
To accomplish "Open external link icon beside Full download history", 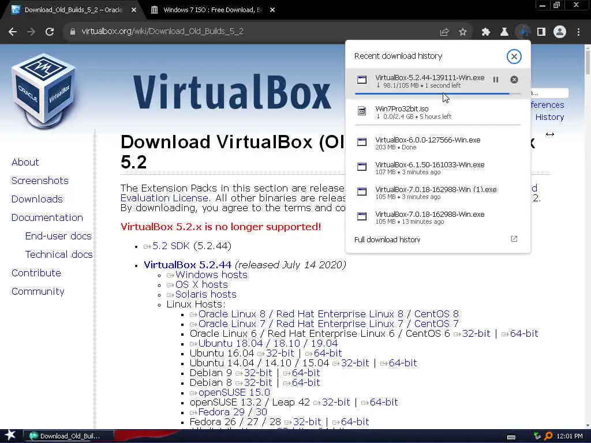I will click(514, 239).
